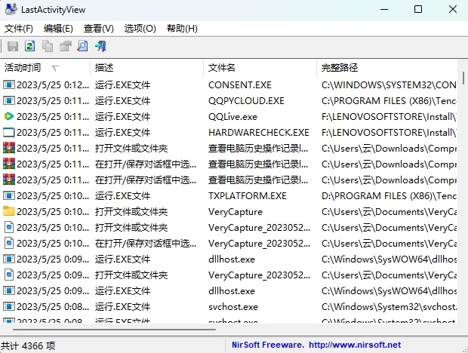
Task: Click the Copy selected items toolbar icon
Action: tap(48, 47)
